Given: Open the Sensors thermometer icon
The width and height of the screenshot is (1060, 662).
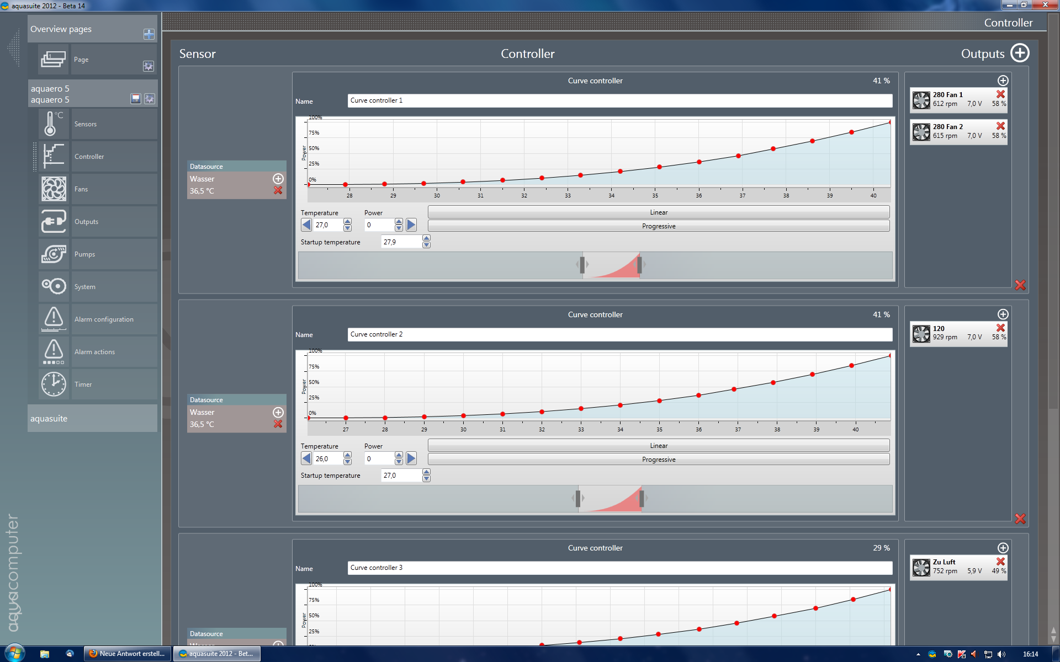Looking at the screenshot, I should click(53, 124).
